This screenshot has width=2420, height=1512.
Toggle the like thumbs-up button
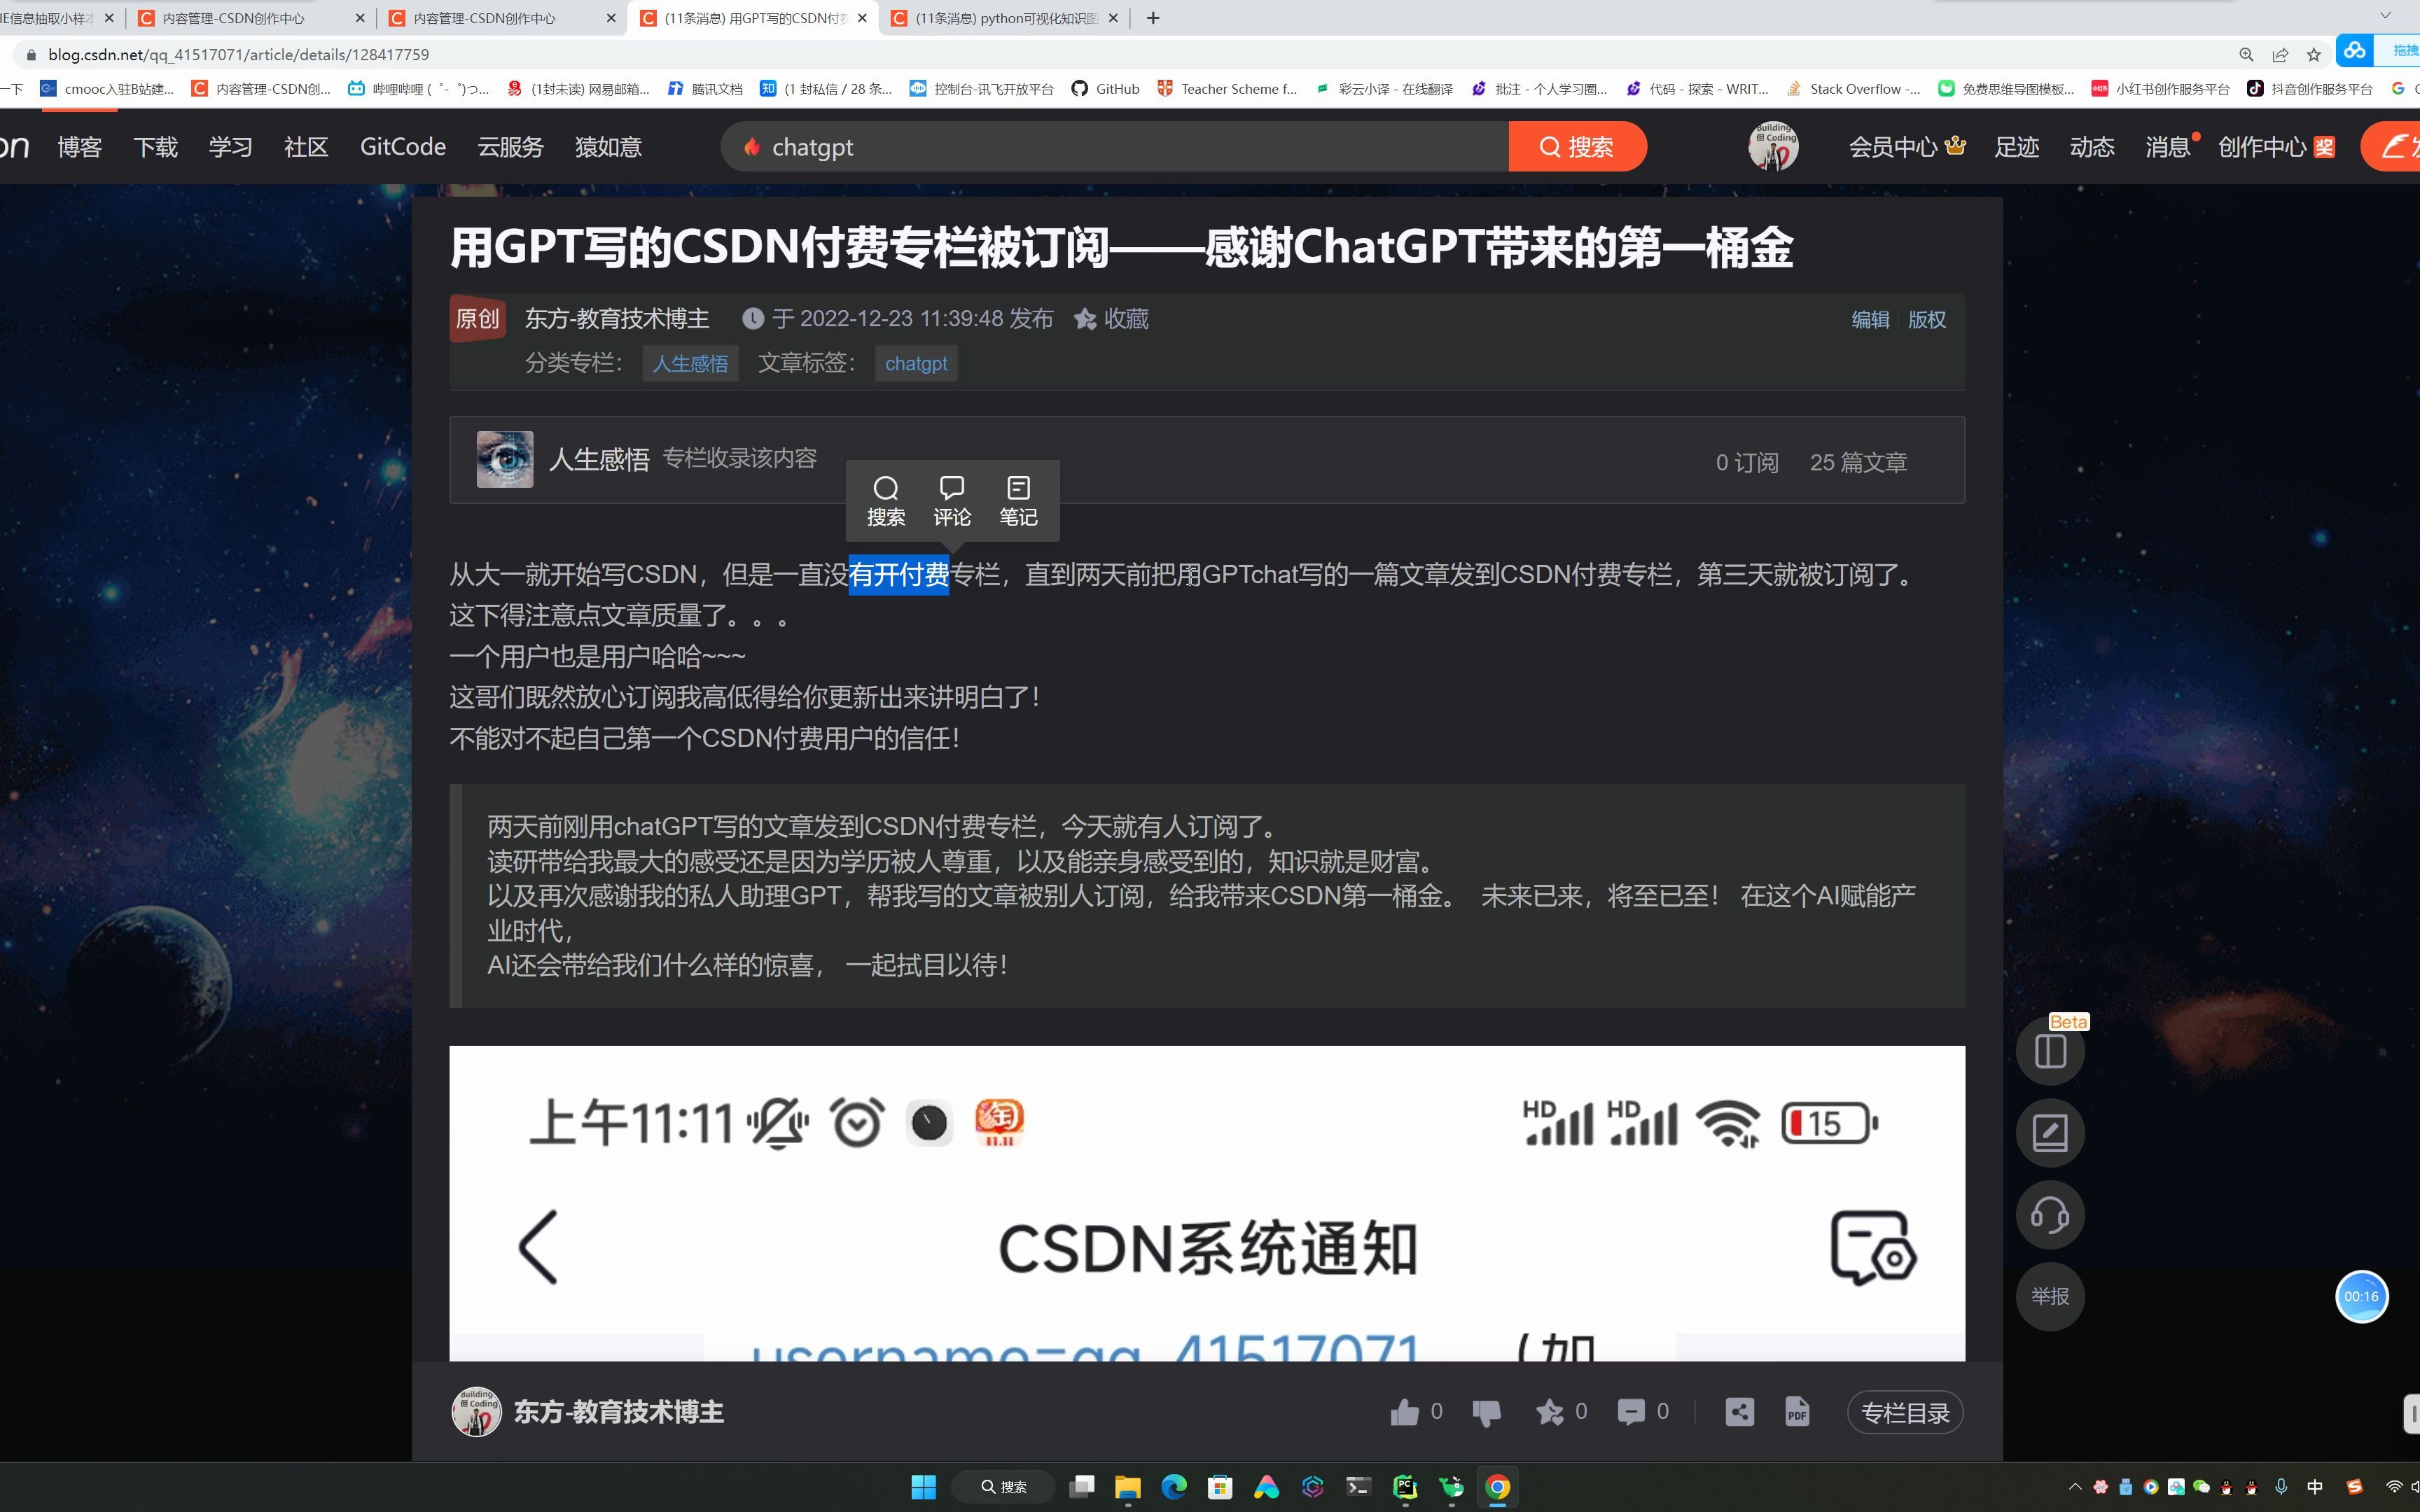pos(1406,1411)
